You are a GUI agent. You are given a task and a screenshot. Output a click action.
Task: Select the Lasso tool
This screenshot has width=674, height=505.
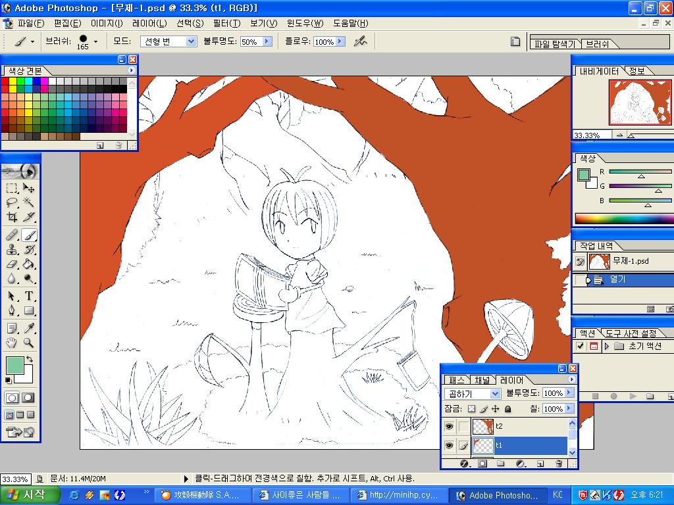[x=12, y=203]
